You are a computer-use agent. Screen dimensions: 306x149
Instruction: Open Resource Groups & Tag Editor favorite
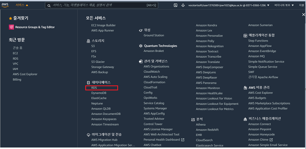(x=35, y=27)
